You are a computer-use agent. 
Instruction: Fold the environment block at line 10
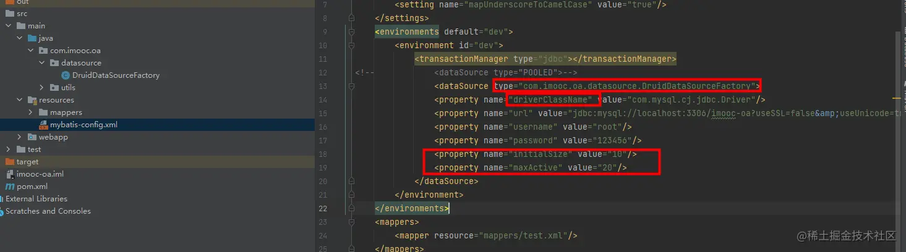351,45
